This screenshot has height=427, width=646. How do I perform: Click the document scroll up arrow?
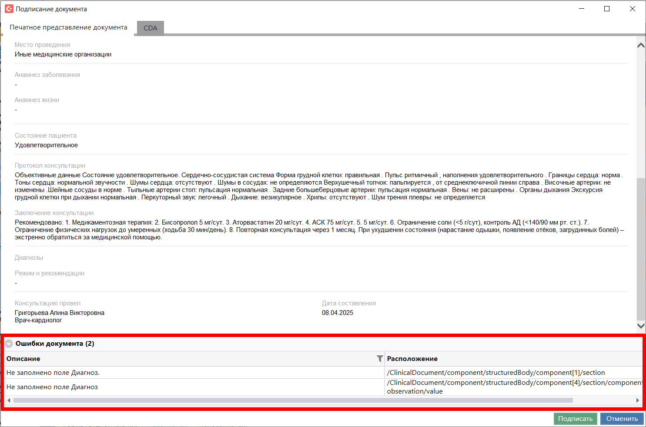click(640, 45)
